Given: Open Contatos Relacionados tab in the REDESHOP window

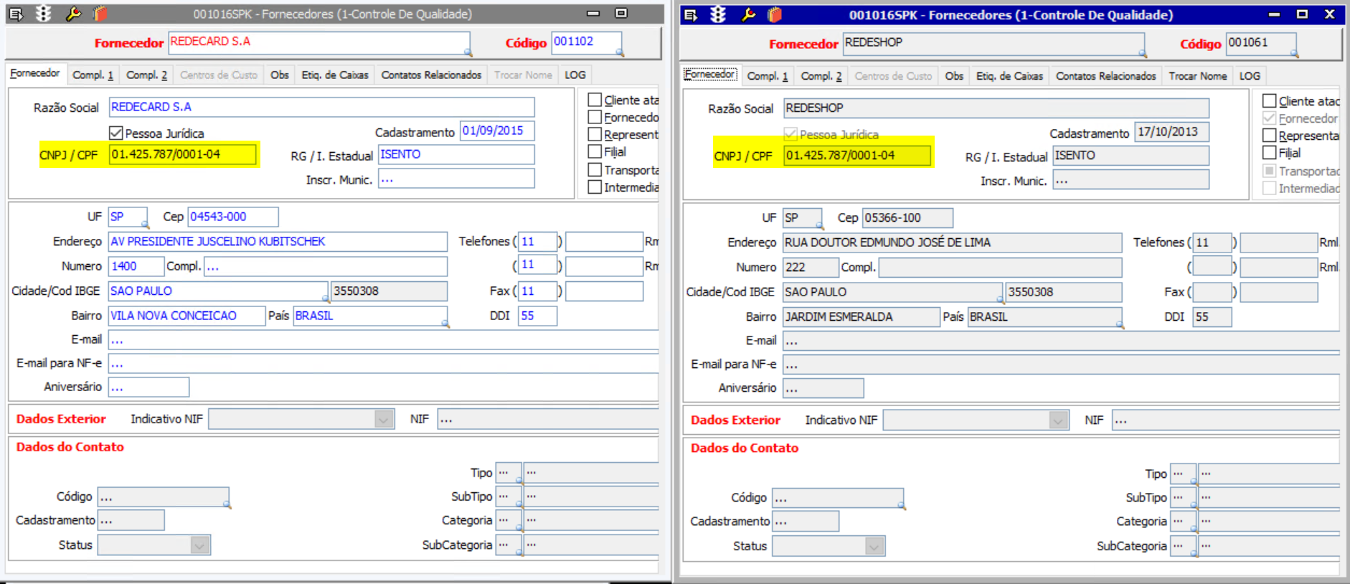Looking at the screenshot, I should (1105, 76).
